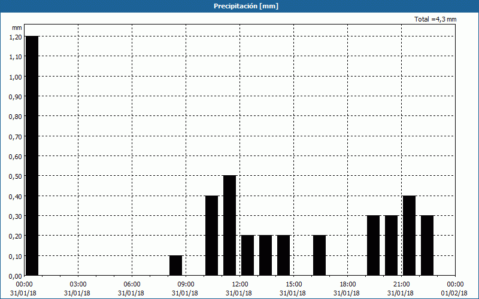Click the 0,00 y-axis value
Viewport: 479px width, 299px height.
pos(16,276)
